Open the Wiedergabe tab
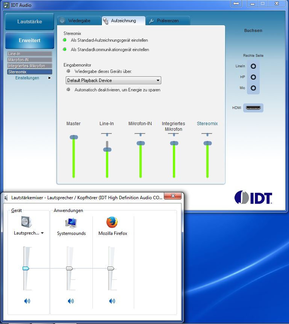 [79, 21]
